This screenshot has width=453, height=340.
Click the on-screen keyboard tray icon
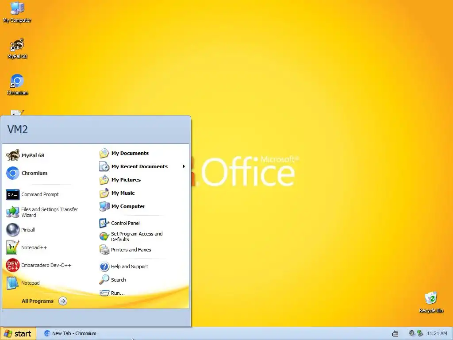point(395,333)
